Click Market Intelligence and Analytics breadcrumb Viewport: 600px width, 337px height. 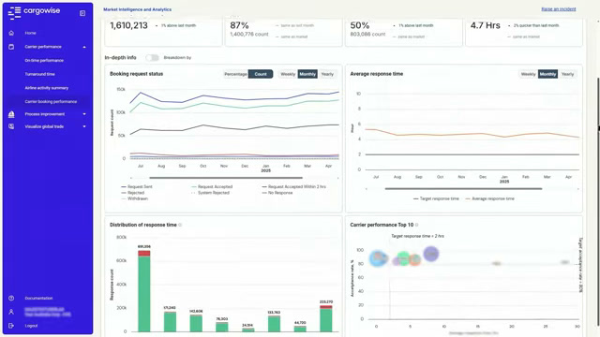click(138, 9)
